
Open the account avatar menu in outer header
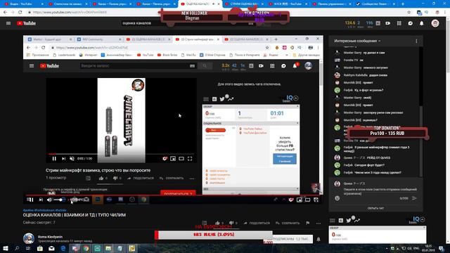pyautogui.click(x=435, y=23)
